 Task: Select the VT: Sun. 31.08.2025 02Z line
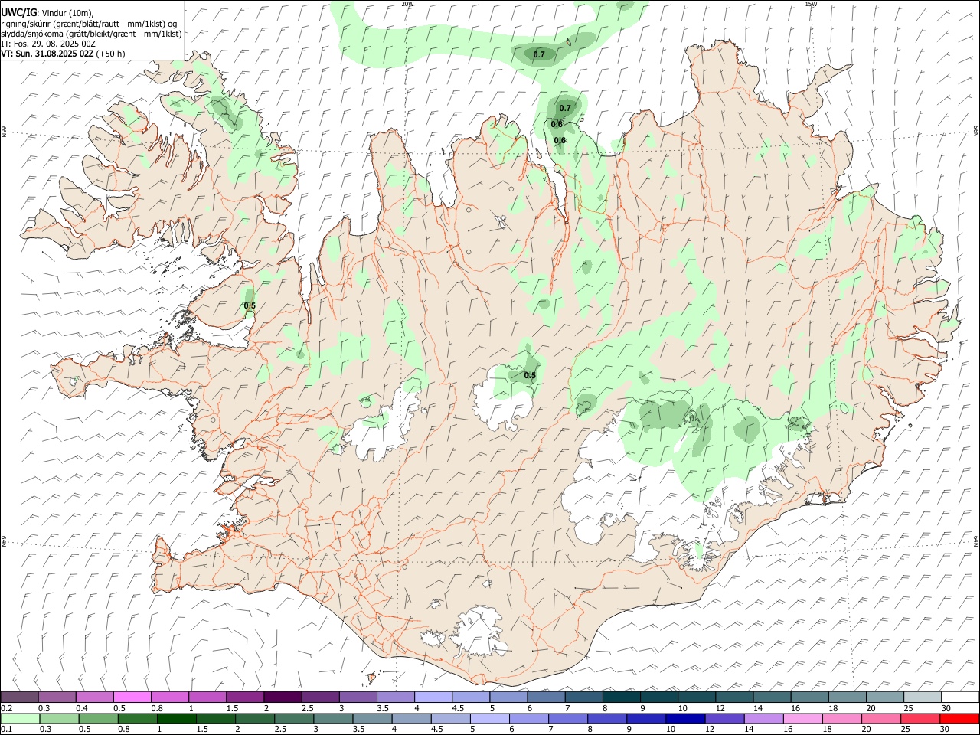[63, 54]
